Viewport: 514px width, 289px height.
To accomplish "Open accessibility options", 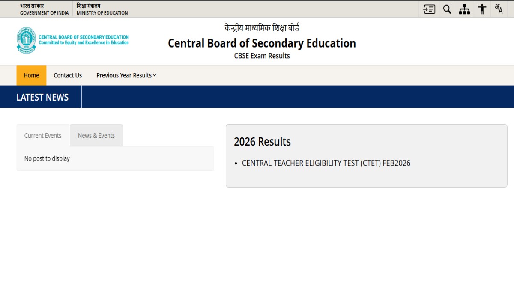I will coord(481,9).
